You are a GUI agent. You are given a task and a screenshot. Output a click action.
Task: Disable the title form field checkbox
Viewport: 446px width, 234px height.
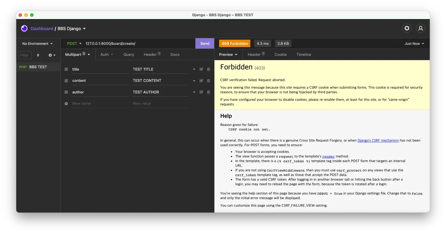tap(201, 69)
